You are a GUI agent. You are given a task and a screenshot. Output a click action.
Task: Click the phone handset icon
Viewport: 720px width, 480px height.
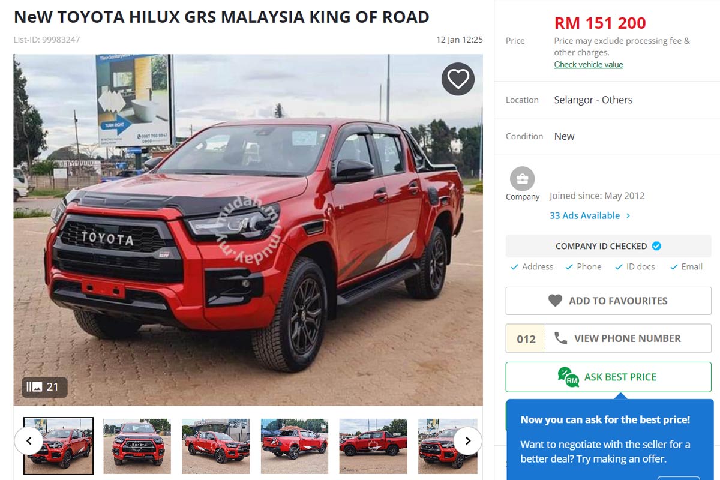tap(560, 338)
